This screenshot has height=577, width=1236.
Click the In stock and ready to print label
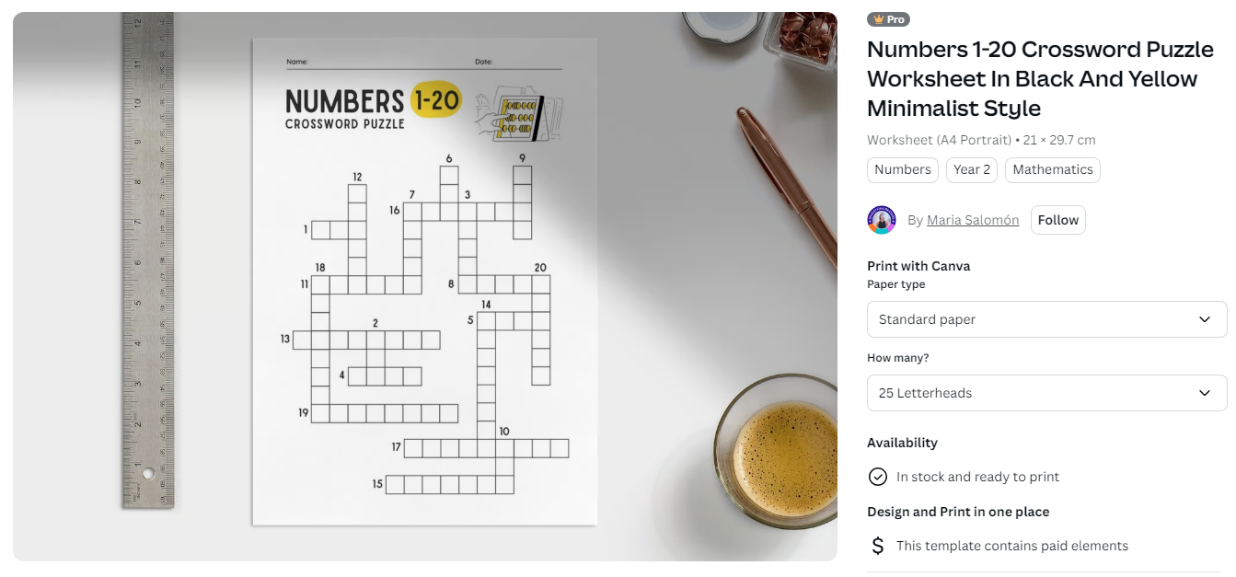[x=977, y=477]
